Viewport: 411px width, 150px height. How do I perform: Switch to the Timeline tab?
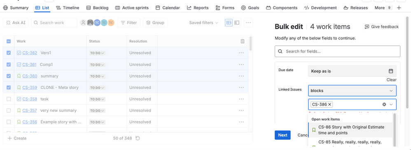point(68,8)
